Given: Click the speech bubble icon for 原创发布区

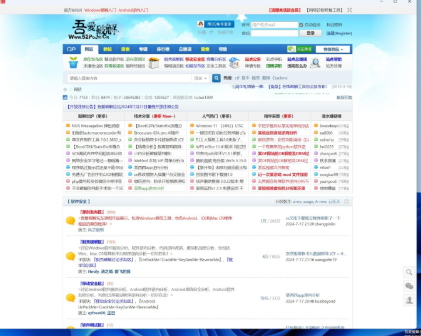Looking at the screenshot, I should tap(71, 221).
